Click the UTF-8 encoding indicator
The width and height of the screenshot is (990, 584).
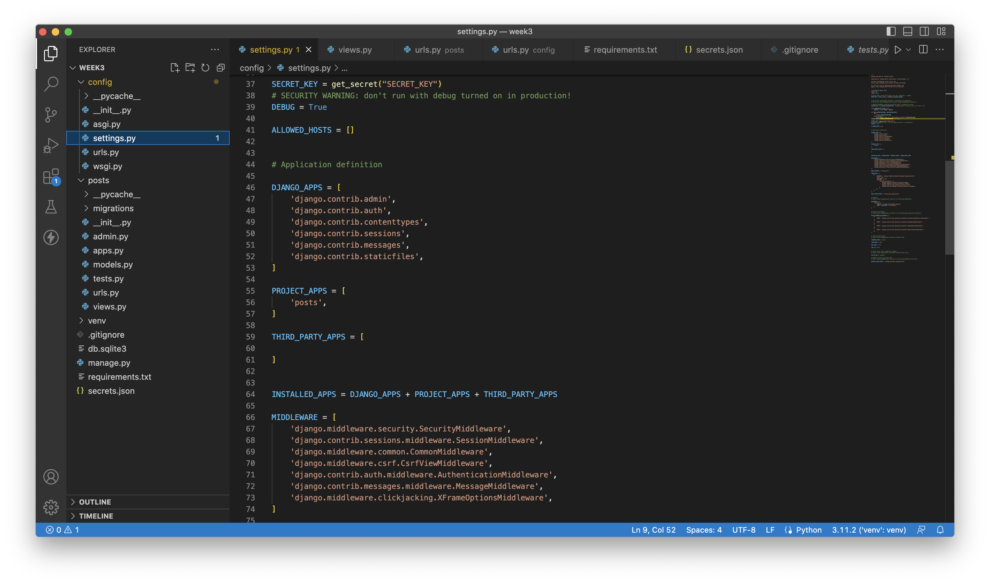point(743,530)
